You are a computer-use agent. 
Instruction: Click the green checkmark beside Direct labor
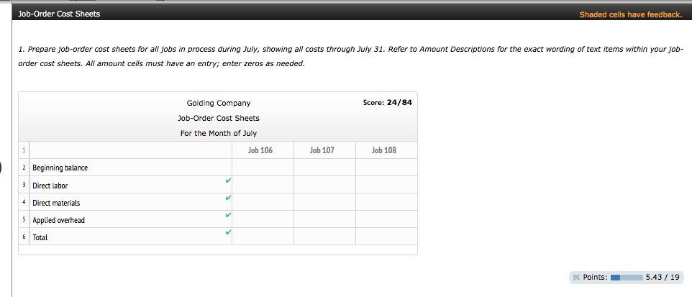(x=227, y=181)
